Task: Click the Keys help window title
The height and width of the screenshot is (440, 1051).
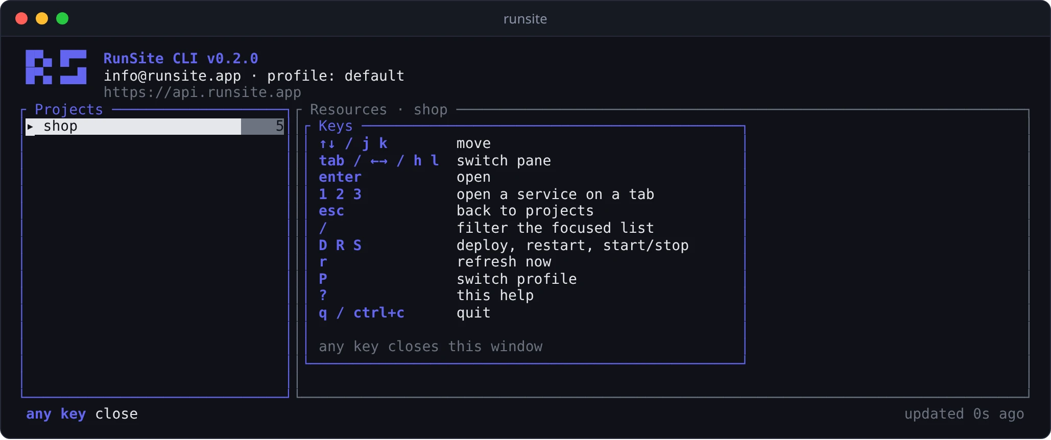Action: coord(336,126)
